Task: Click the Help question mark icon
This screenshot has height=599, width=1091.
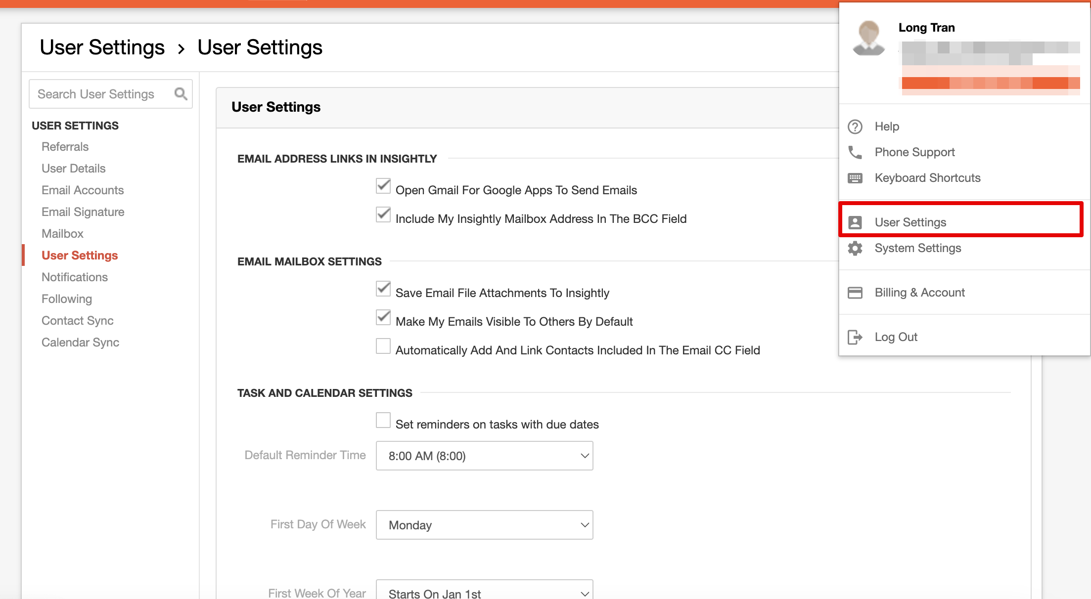Action: point(855,127)
